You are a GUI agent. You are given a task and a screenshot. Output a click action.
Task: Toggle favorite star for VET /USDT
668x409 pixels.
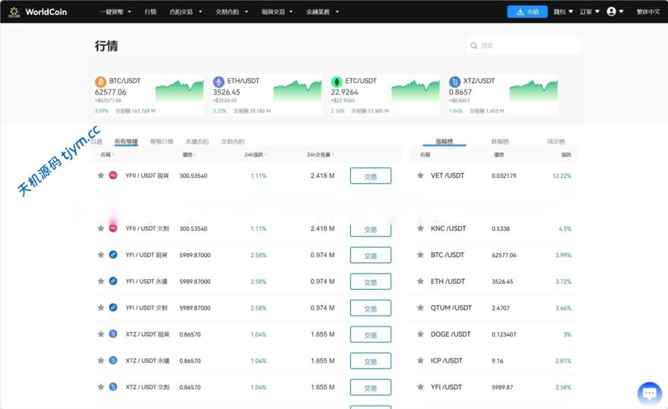421,175
